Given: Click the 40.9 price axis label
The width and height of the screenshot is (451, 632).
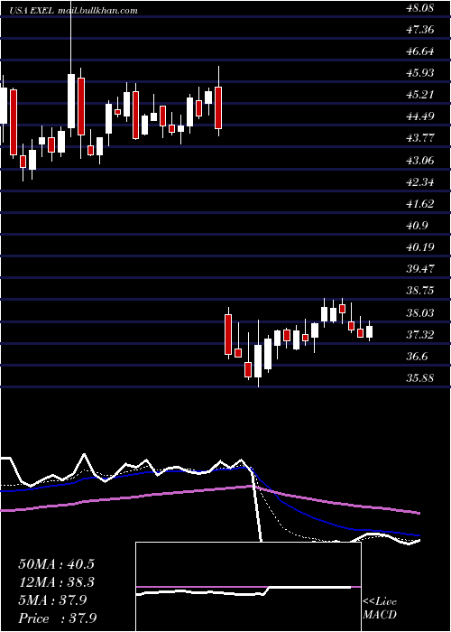Looking at the screenshot, I should (x=418, y=226).
